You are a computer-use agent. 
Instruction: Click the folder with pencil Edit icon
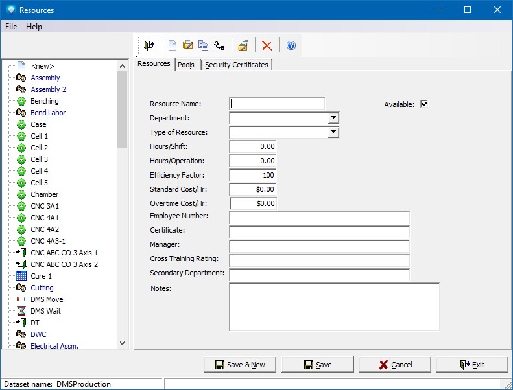tap(188, 45)
